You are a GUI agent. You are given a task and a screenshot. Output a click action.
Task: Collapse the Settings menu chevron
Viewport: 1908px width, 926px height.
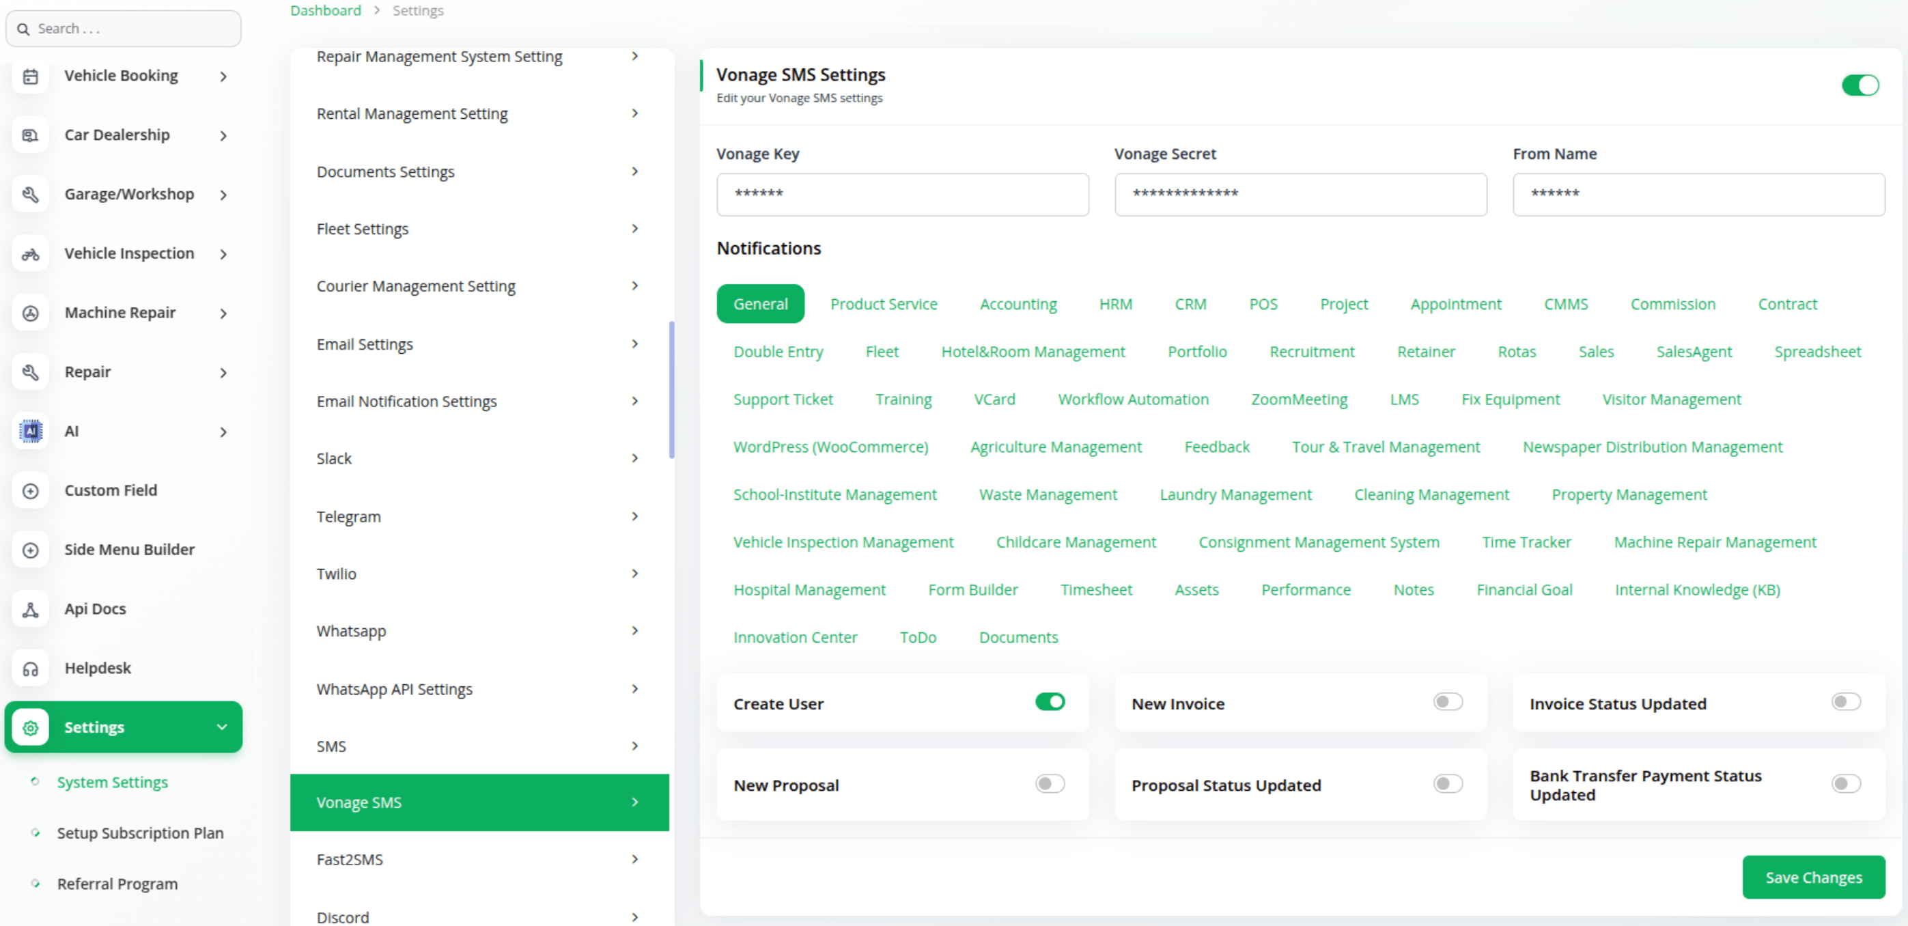(x=221, y=727)
